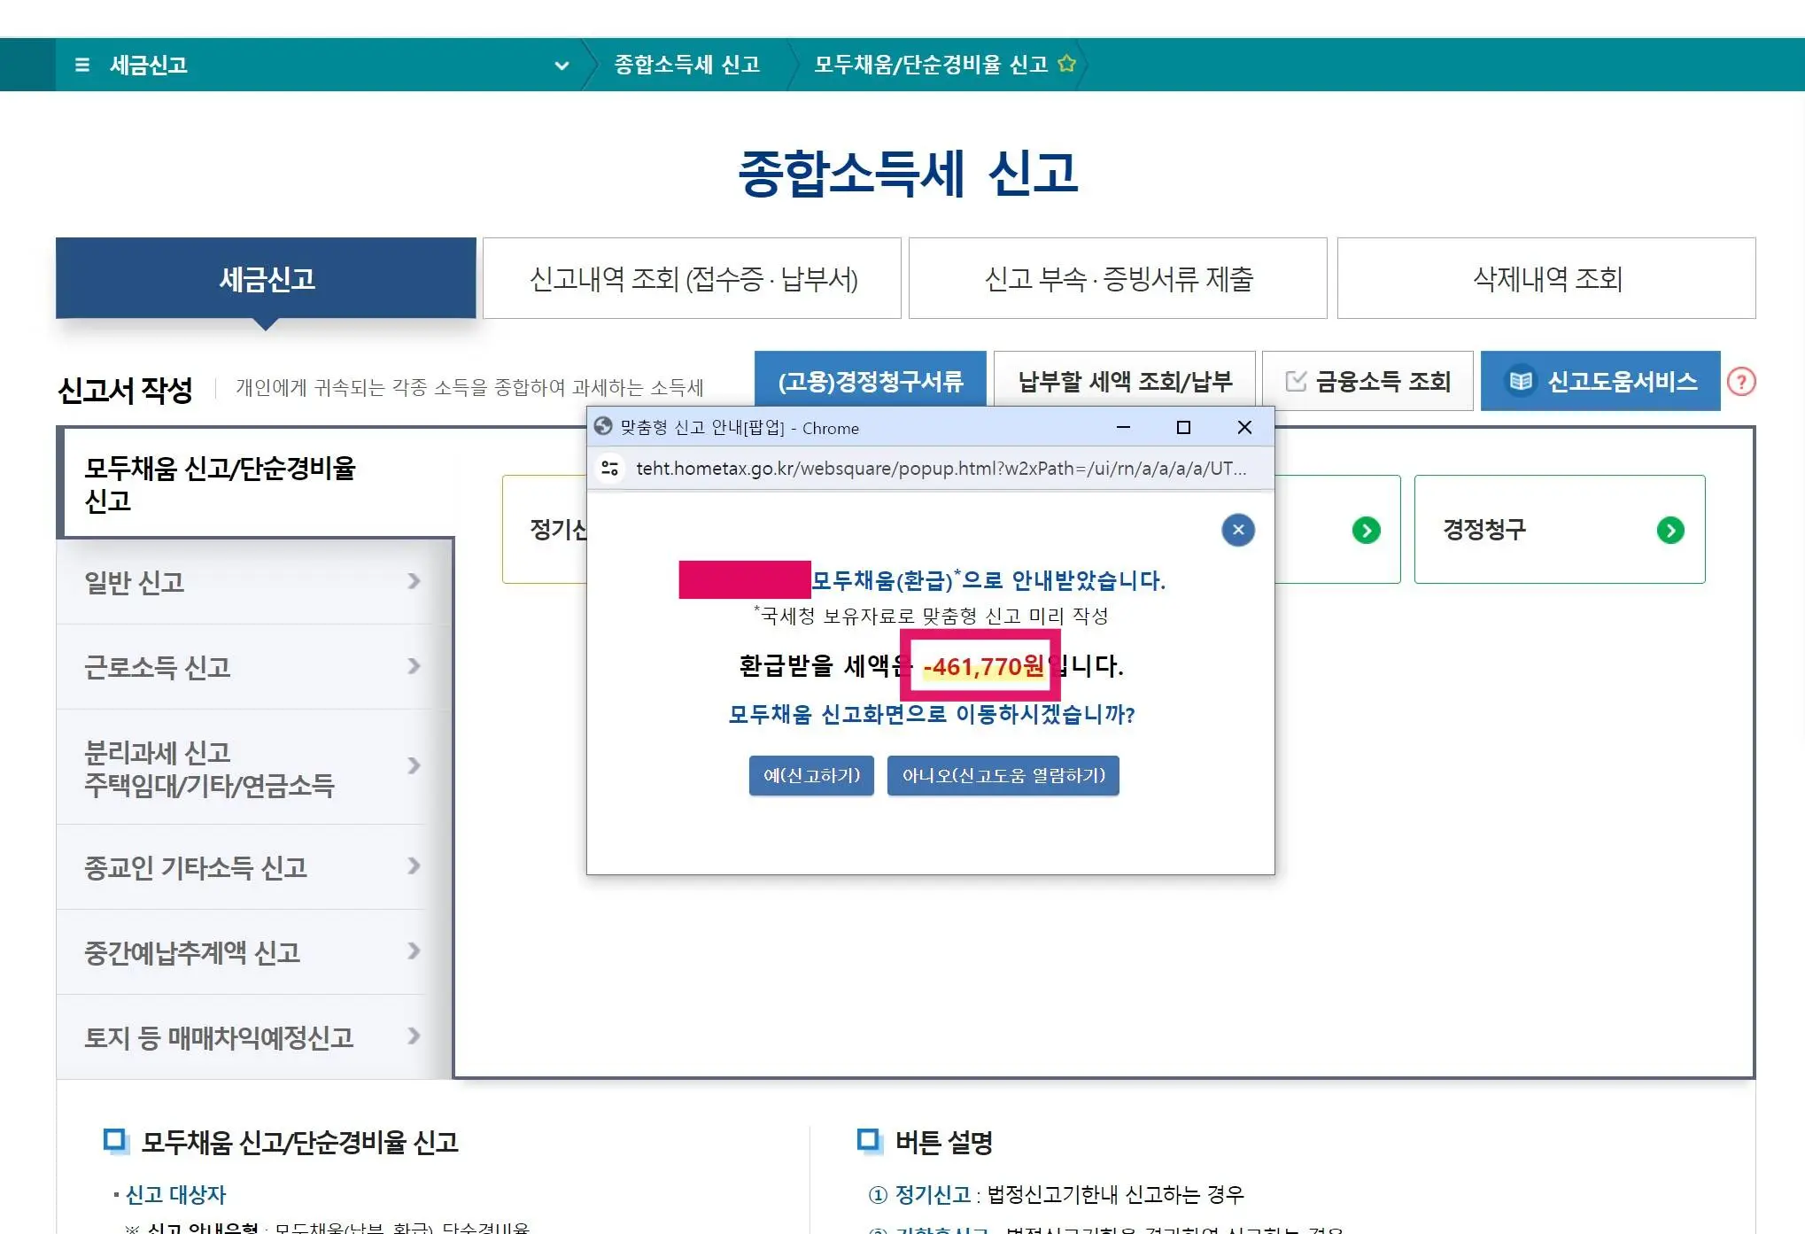
Task: Open the (고용)경정청구서류 button
Action: (x=870, y=381)
